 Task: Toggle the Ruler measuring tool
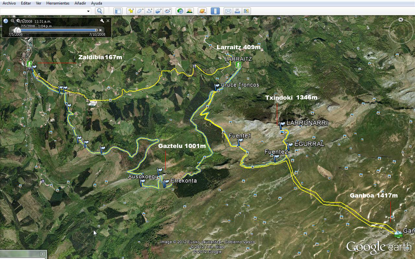pos(215,11)
